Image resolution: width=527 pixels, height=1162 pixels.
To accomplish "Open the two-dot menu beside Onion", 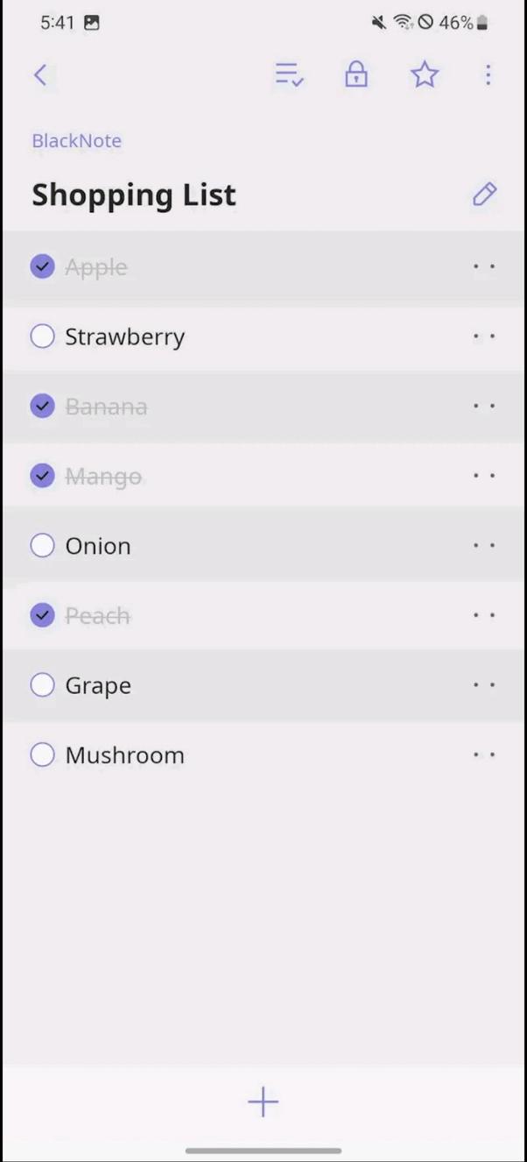I will [484, 545].
